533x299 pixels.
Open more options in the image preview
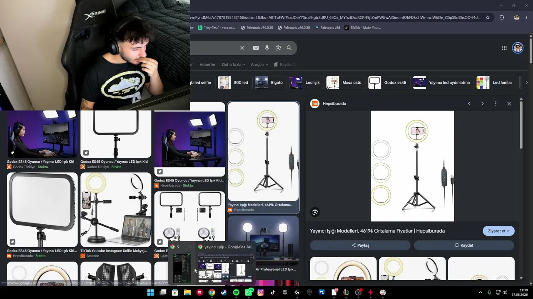(x=496, y=103)
